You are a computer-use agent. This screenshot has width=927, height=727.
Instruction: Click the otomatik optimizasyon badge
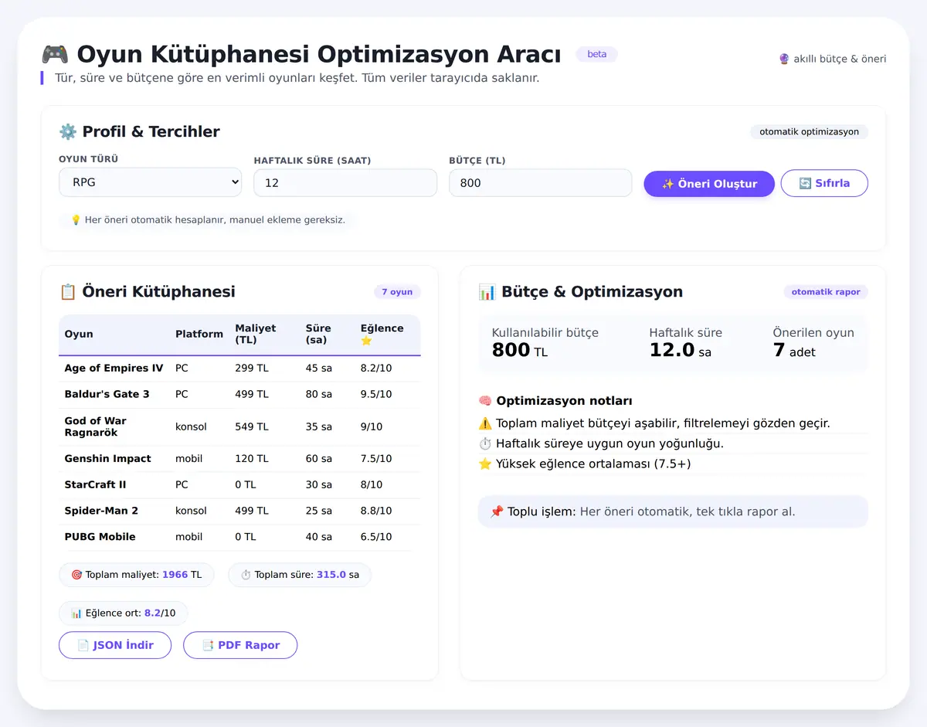[809, 132]
